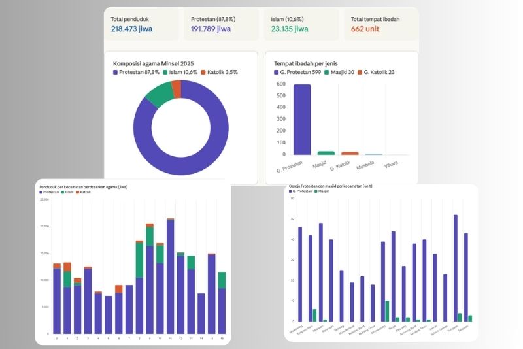Screen dimensions: 523x349
Task: Click the Total penduduk stat card
Action: coord(141,25)
